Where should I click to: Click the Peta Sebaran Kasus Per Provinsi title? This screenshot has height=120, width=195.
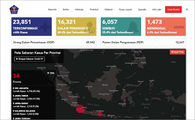pos(37,53)
